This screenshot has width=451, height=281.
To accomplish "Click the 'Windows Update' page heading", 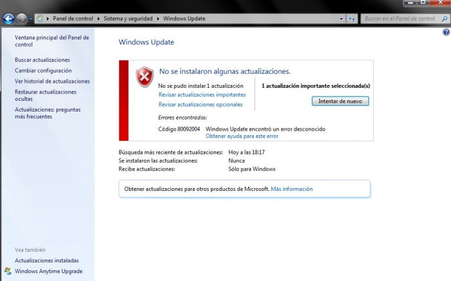I will (147, 42).
